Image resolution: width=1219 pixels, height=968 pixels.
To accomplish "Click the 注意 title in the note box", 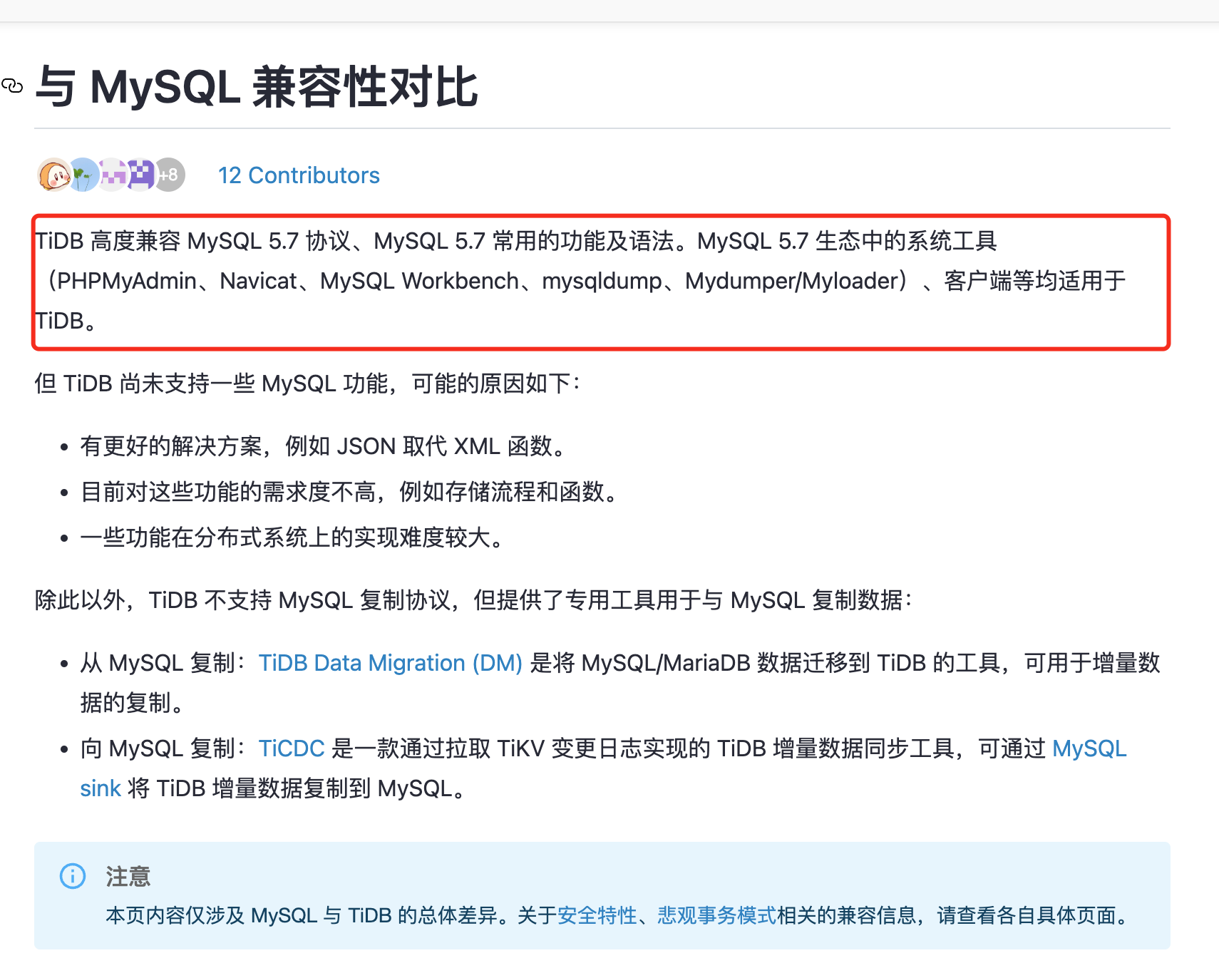I will pyautogui.click(x=128, y=876).
